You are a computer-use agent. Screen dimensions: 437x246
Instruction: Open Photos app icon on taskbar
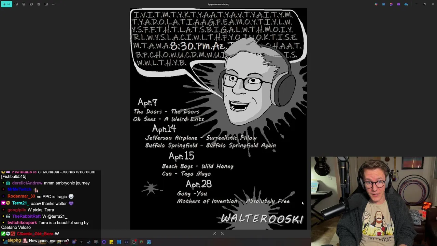[x=149, y=242]
